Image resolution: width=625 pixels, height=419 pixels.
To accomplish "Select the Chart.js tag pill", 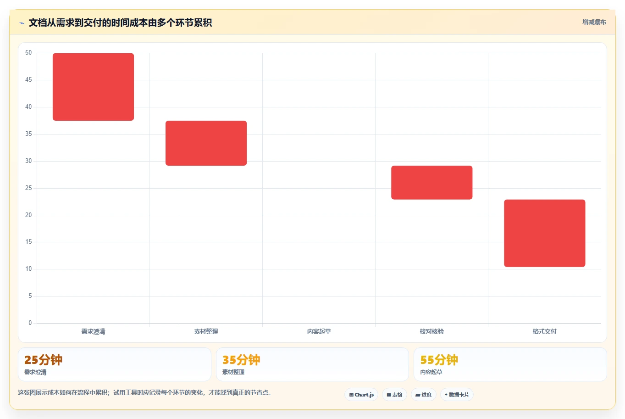I will (x=361, y=395).
